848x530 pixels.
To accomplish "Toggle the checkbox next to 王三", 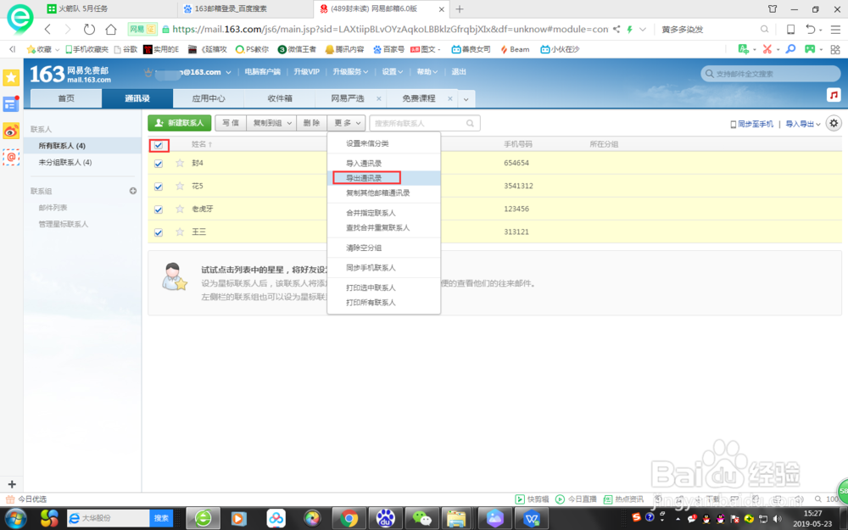I will click(158, 232).
